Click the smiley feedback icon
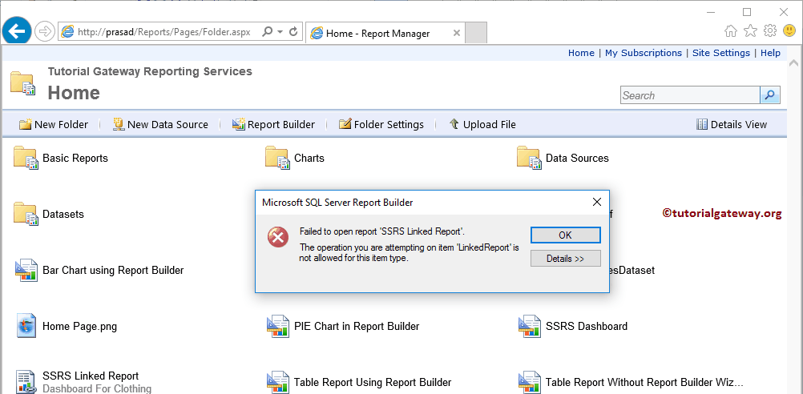 click(x=789, y=30)
